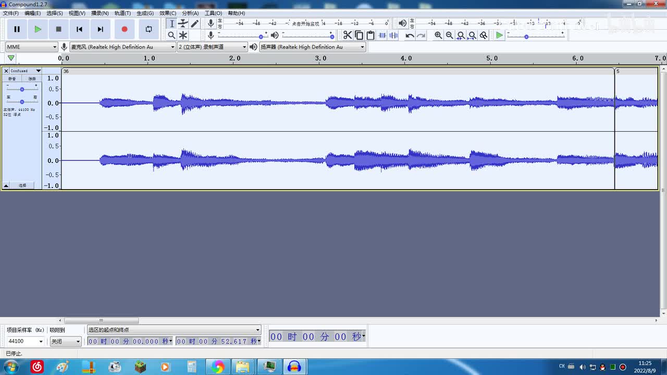Open the Windows Start menu

point(10,367)
